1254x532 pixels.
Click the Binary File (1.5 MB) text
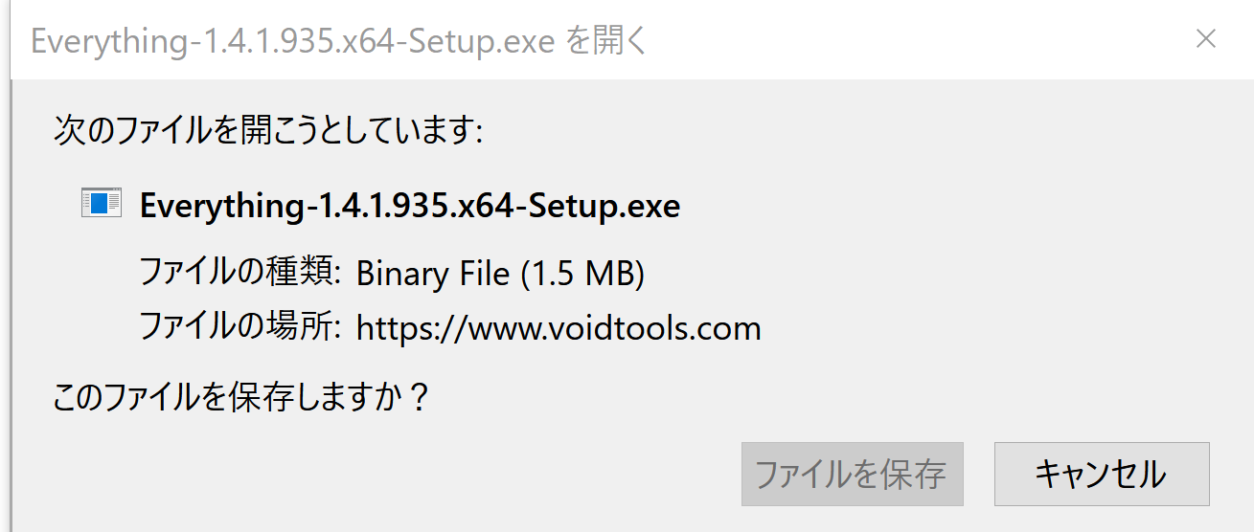(500, 275)
